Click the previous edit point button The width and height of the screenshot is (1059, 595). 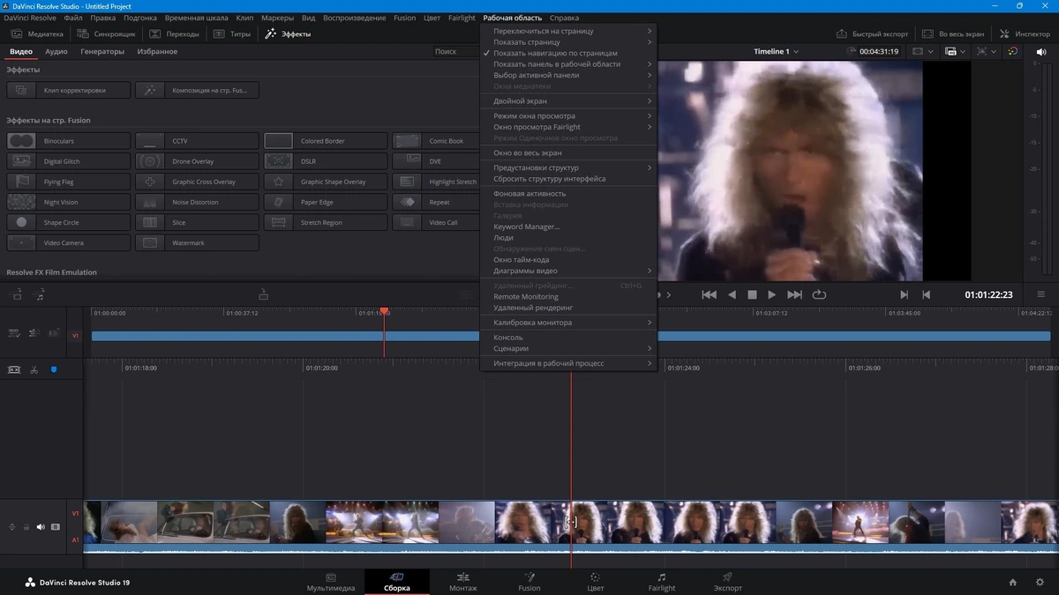click(926, 294)
